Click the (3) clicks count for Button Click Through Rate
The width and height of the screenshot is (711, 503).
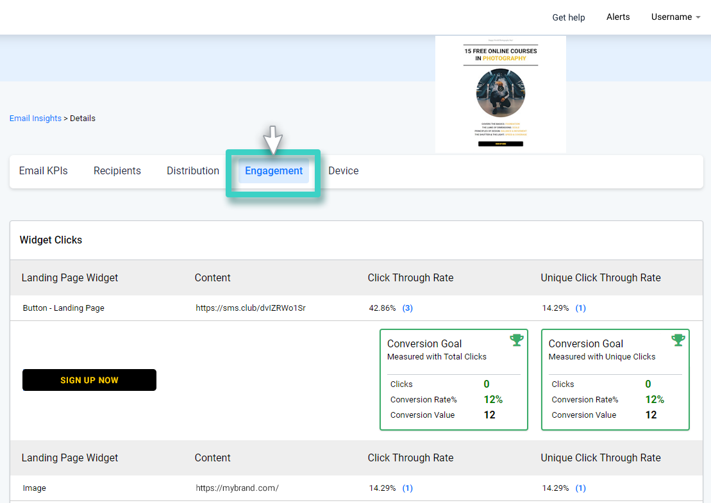(408, 308)
